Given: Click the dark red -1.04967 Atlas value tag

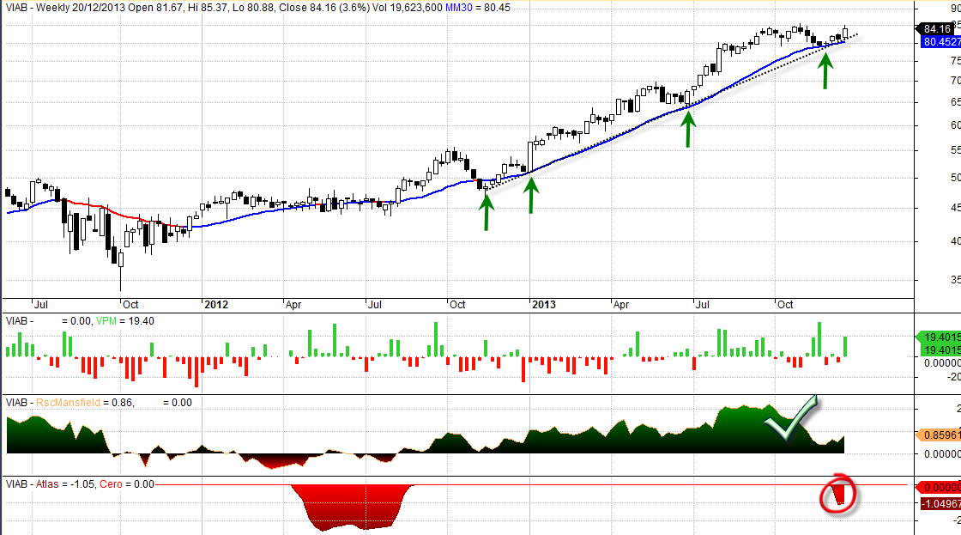Looking at the screenshot, I should pos(941,504).
